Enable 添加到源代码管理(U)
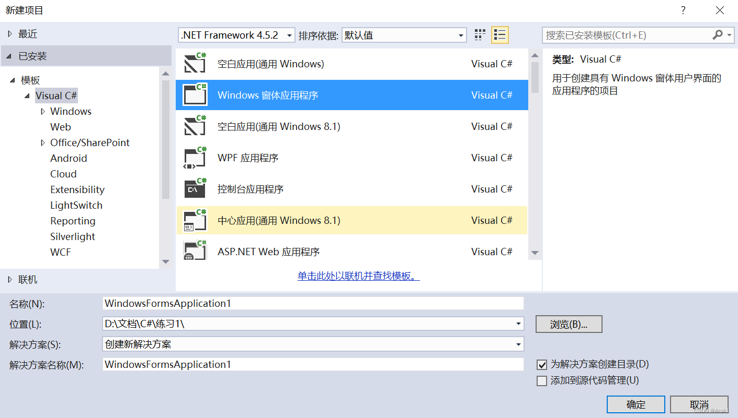The width and height of the screenshot is (738, 418). (x=542, y=380)
